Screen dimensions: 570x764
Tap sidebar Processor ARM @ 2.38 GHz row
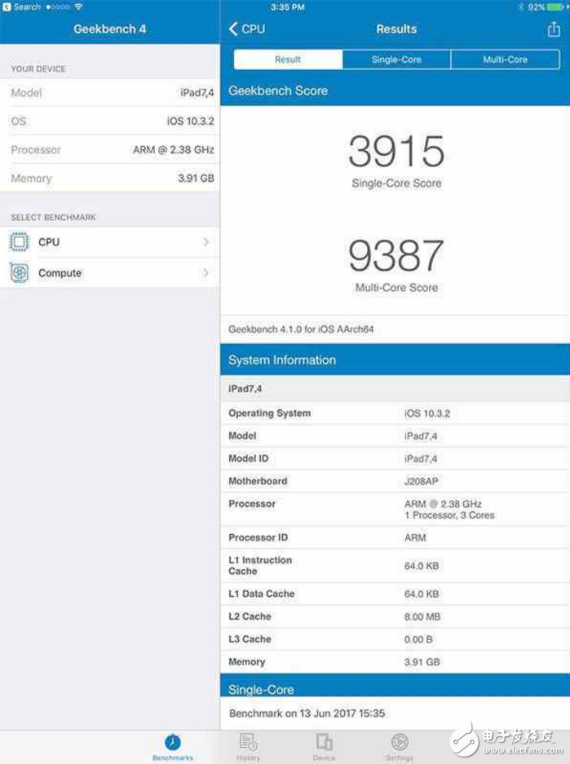point(110,149)
